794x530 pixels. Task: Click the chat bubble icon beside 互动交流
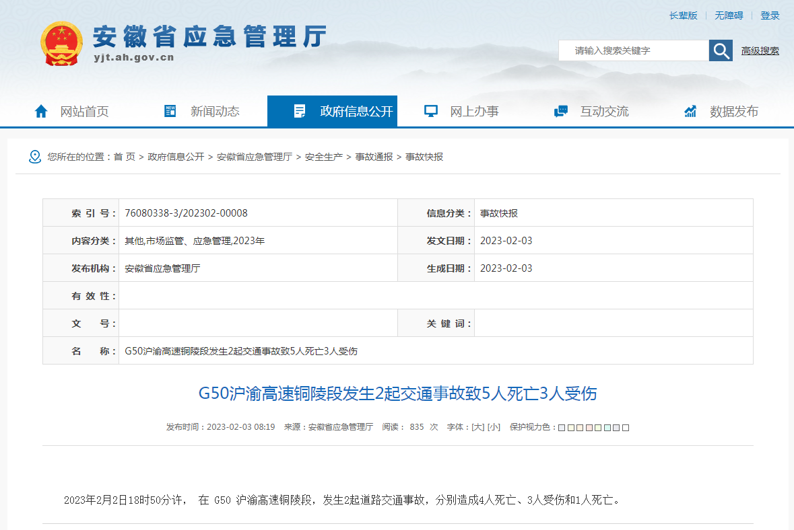pos(560,112)
